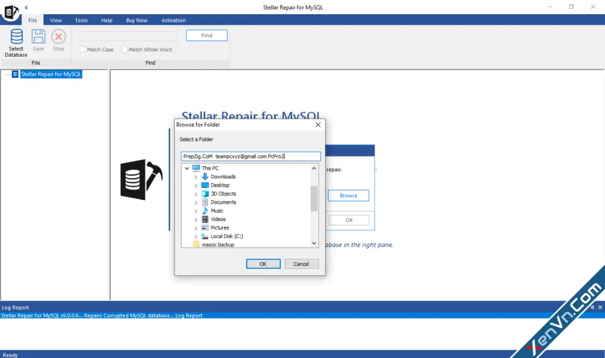
Task: Pin the Log Report panel
Action: (x=592, y=307)
